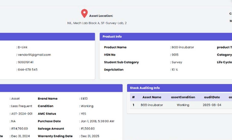Select BOD incubator row in audit table

coord(152,105)
